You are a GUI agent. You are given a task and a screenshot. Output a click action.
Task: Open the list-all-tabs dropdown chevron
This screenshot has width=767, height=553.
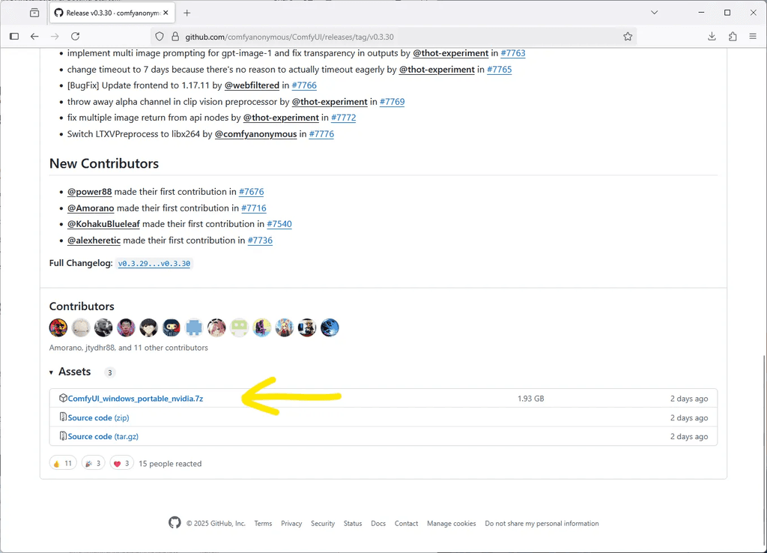coord(654,12)
